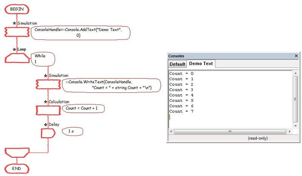Switch to the Default console tab

[x=177, y=64]
